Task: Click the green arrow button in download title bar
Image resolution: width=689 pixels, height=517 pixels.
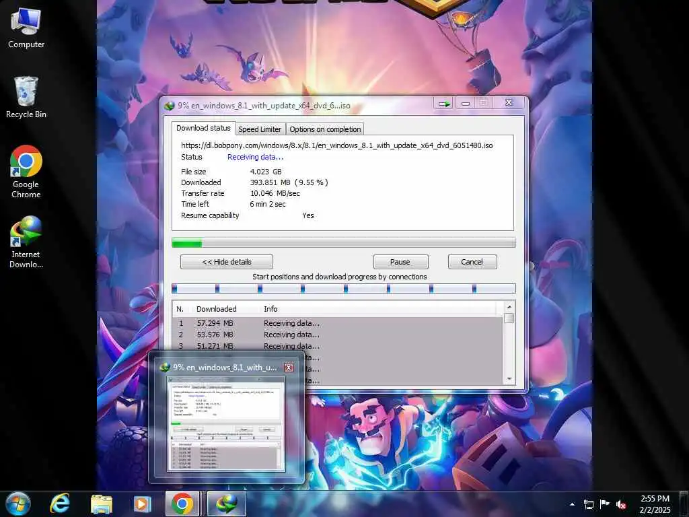Action: (x=444, y=104)
